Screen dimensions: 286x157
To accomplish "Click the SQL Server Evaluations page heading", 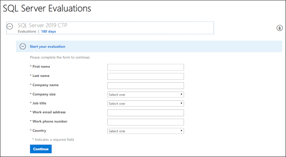I will (x=47, y=9).
